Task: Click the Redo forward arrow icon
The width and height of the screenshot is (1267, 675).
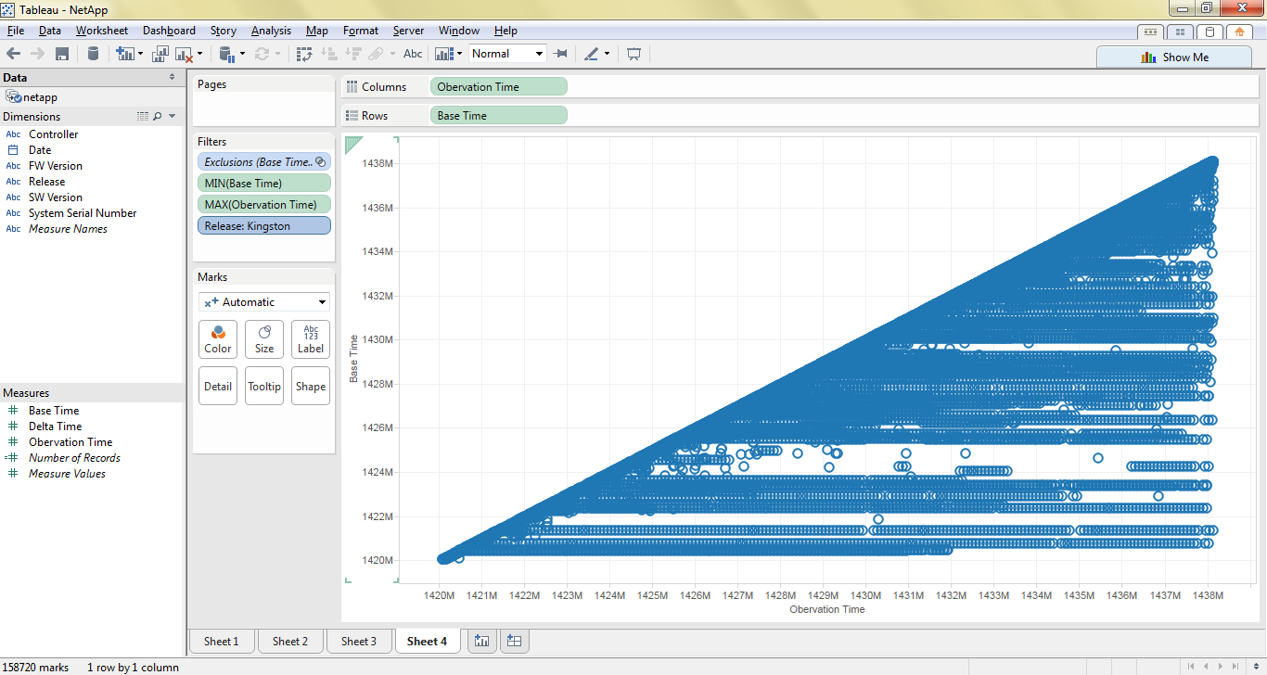Action: coord(38,54)
